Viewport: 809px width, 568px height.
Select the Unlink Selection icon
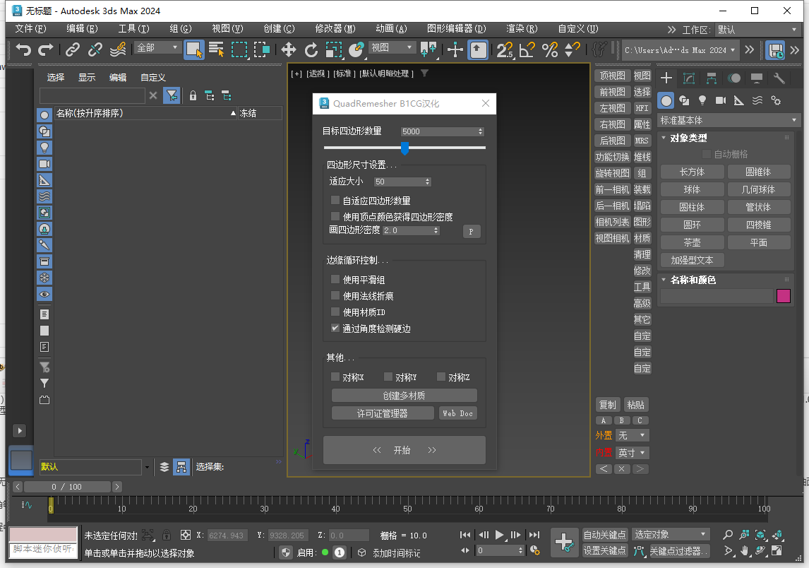pos(95,50)
